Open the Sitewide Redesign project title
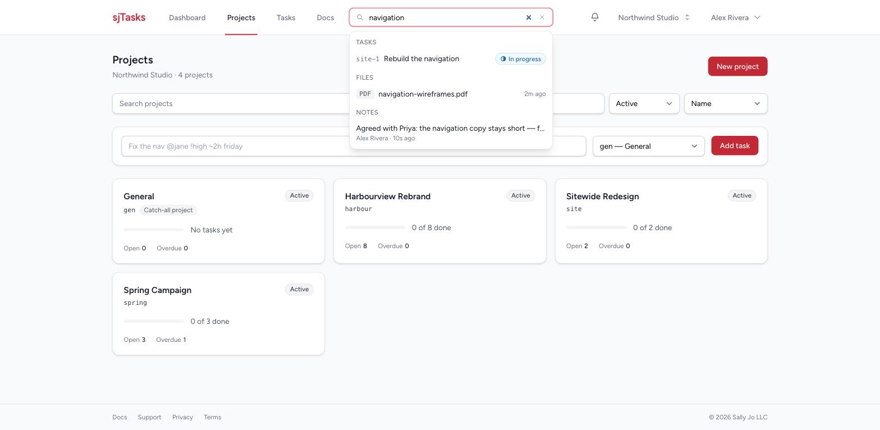Image resolution: width=880 pixels, height=430 pixels. [x=603, y=196]
